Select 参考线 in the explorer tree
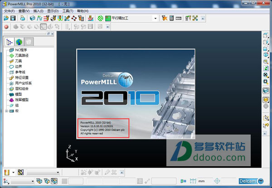272x188 pixels. point(20,72)
